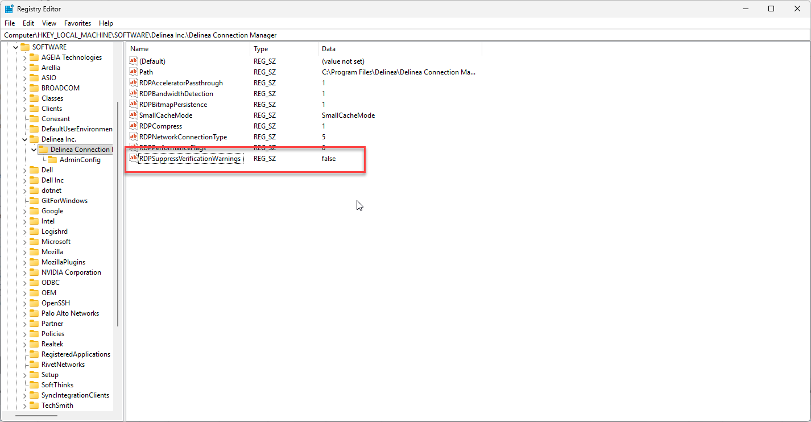The image size is (811, 422).
Task: Click the string icon beside Path value
Action: coord(134,72)
